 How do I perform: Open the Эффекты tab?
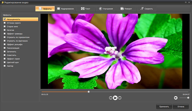pos(45,9)
